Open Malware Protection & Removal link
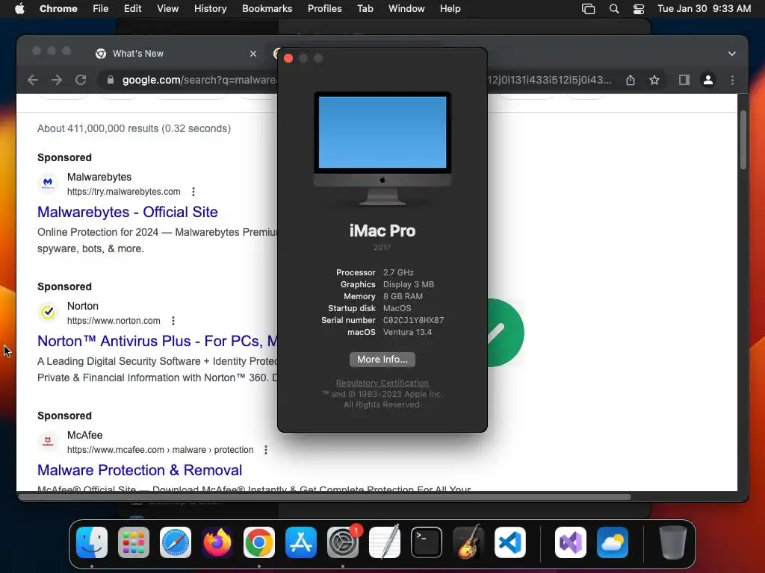Image resolution: width=765 pixels, height=573 pixels. (x=140, y=470)
